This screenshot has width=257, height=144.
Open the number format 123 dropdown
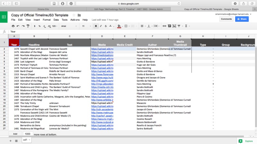pyautogui.click(x=55, y=26)
